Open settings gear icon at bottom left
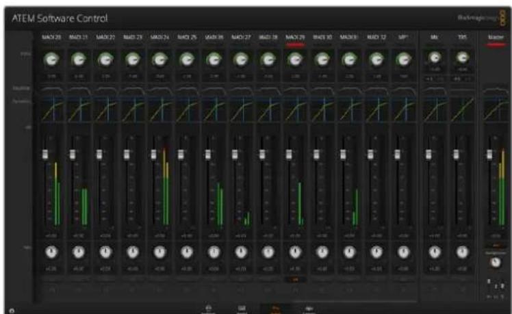The width and height of the screenshot is (512, 314). (x=12, y=311)
